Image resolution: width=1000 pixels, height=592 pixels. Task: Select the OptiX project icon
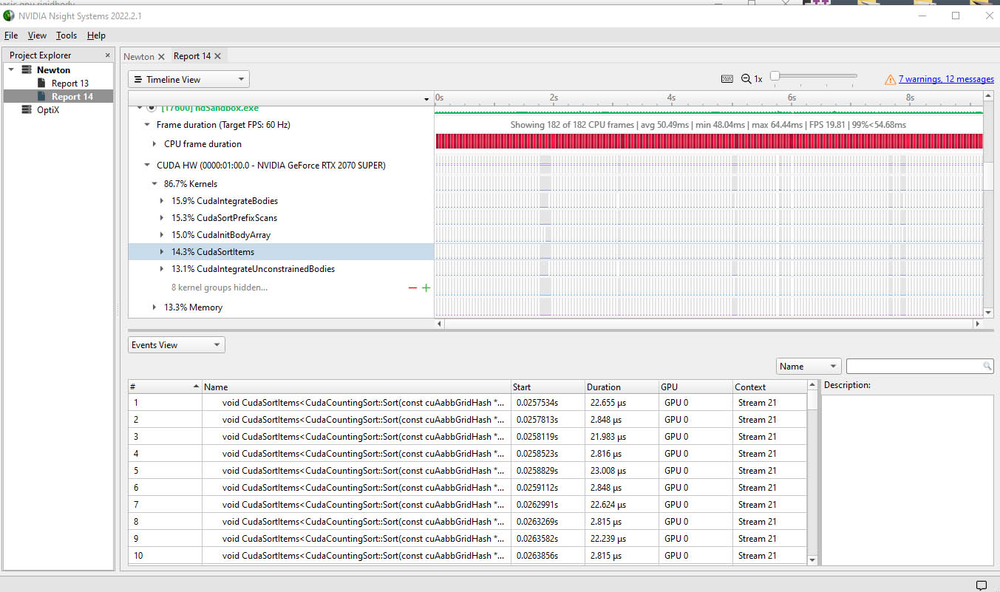(26, 110)
